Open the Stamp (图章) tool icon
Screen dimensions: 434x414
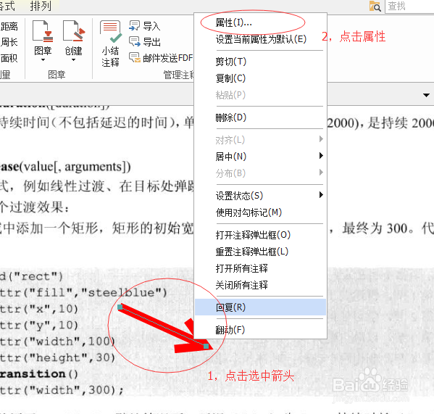click(43, 30)
